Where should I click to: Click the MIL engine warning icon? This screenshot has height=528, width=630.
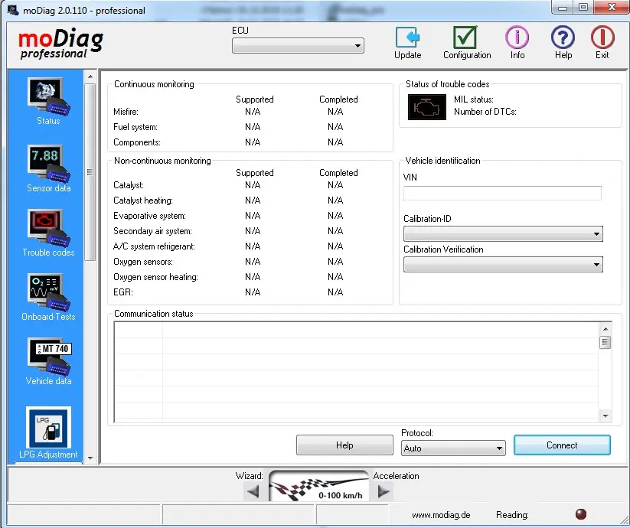426,107
